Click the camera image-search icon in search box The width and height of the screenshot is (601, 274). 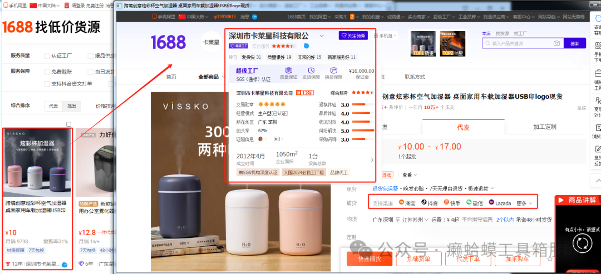(x=556, y=43)
